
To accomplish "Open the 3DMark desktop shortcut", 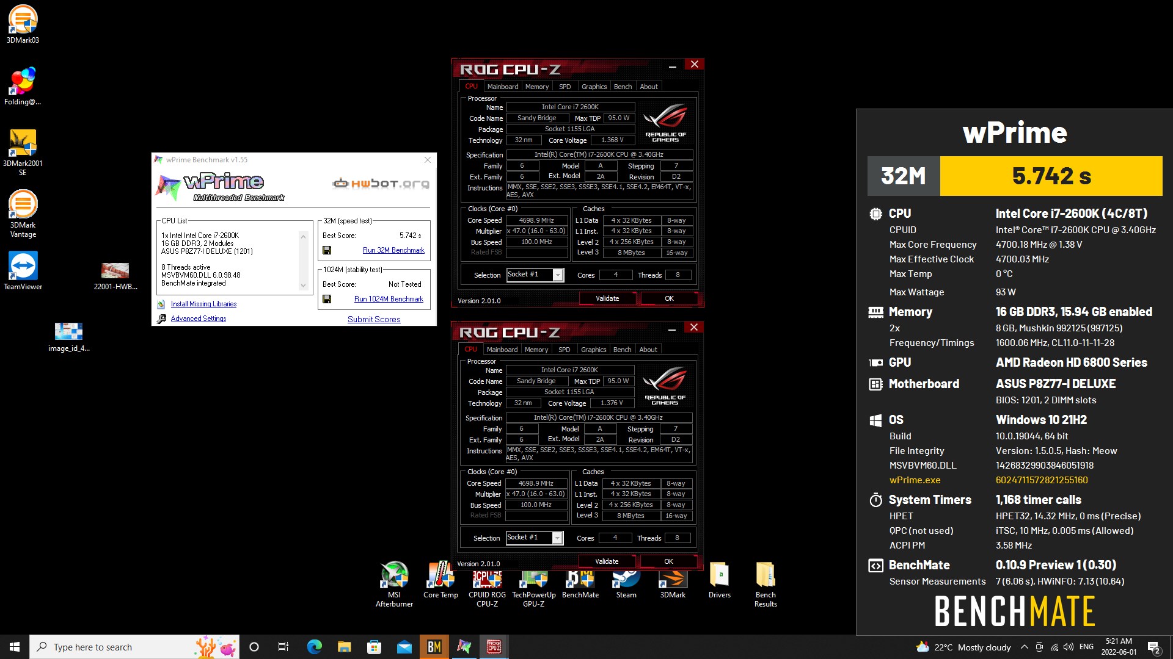I will pos(673,583).
